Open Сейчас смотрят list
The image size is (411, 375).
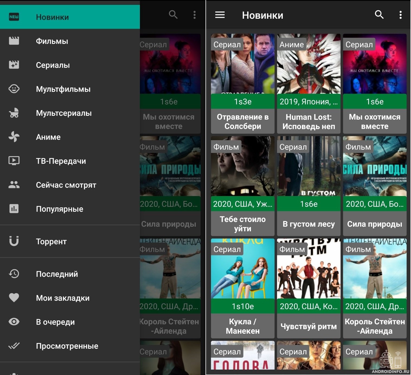point(66,185)
